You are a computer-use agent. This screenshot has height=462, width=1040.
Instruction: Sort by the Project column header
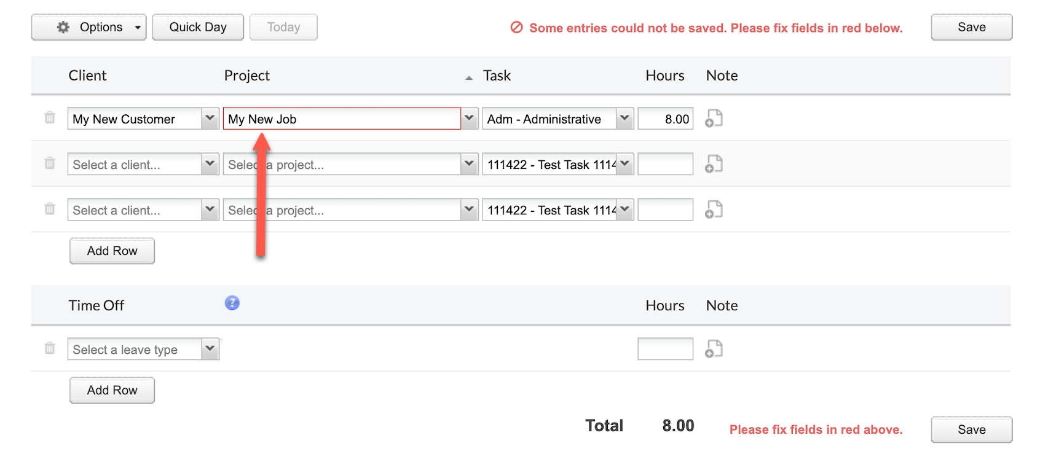(x=247, y=76)
